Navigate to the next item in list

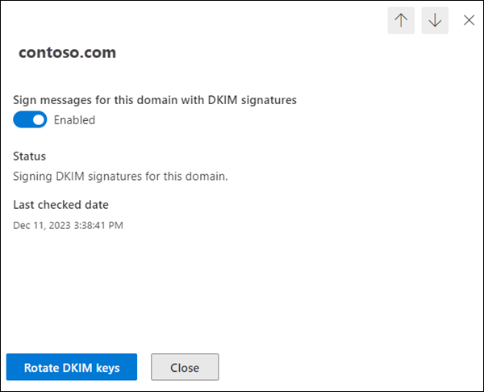pos(435,21)
